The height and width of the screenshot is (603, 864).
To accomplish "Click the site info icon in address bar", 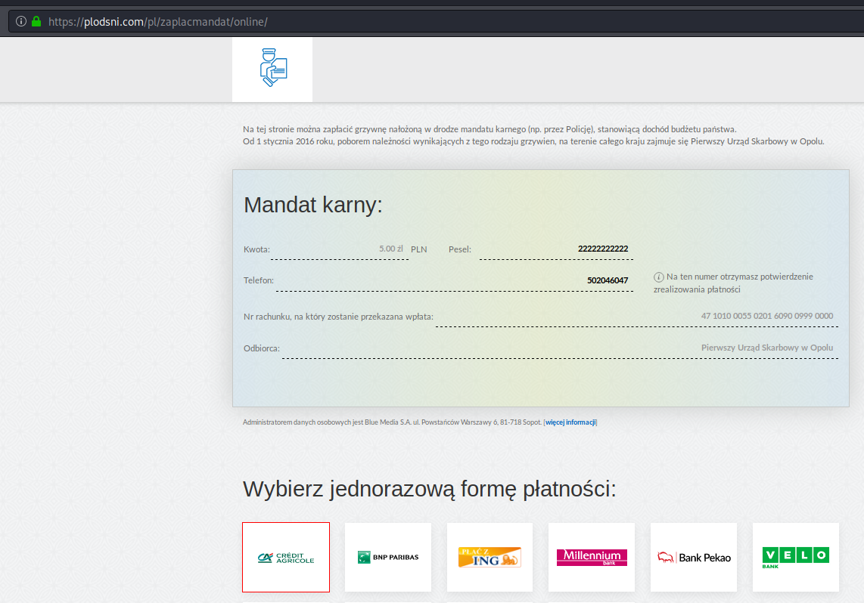I will [x=21, y=21].
